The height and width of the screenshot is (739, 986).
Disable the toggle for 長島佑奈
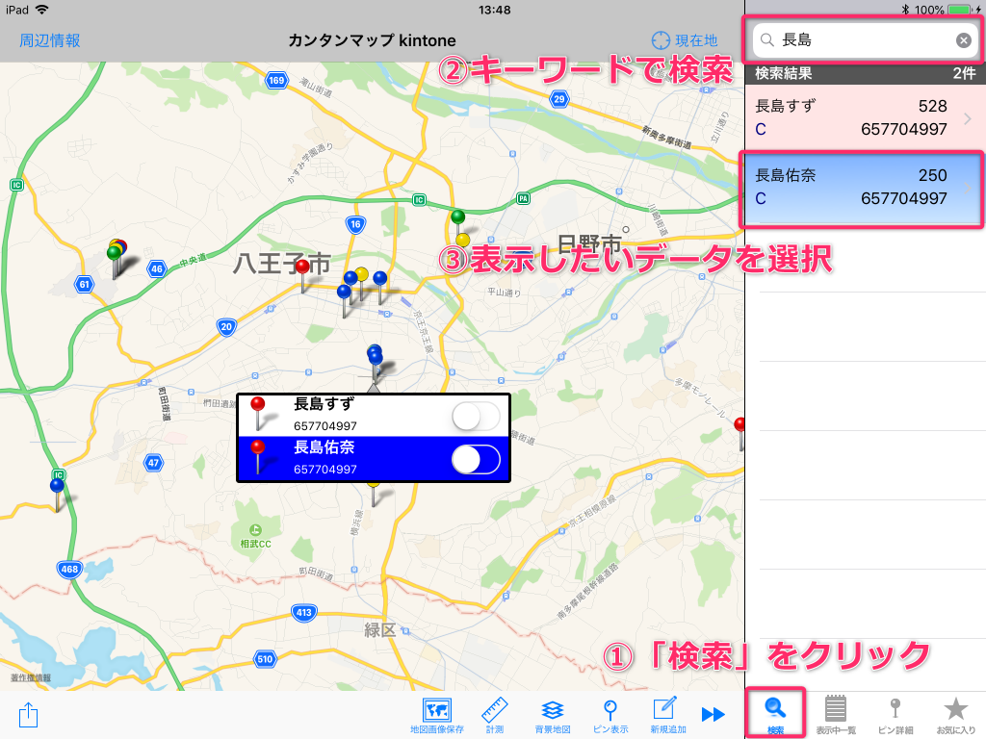tap(478, 459)
